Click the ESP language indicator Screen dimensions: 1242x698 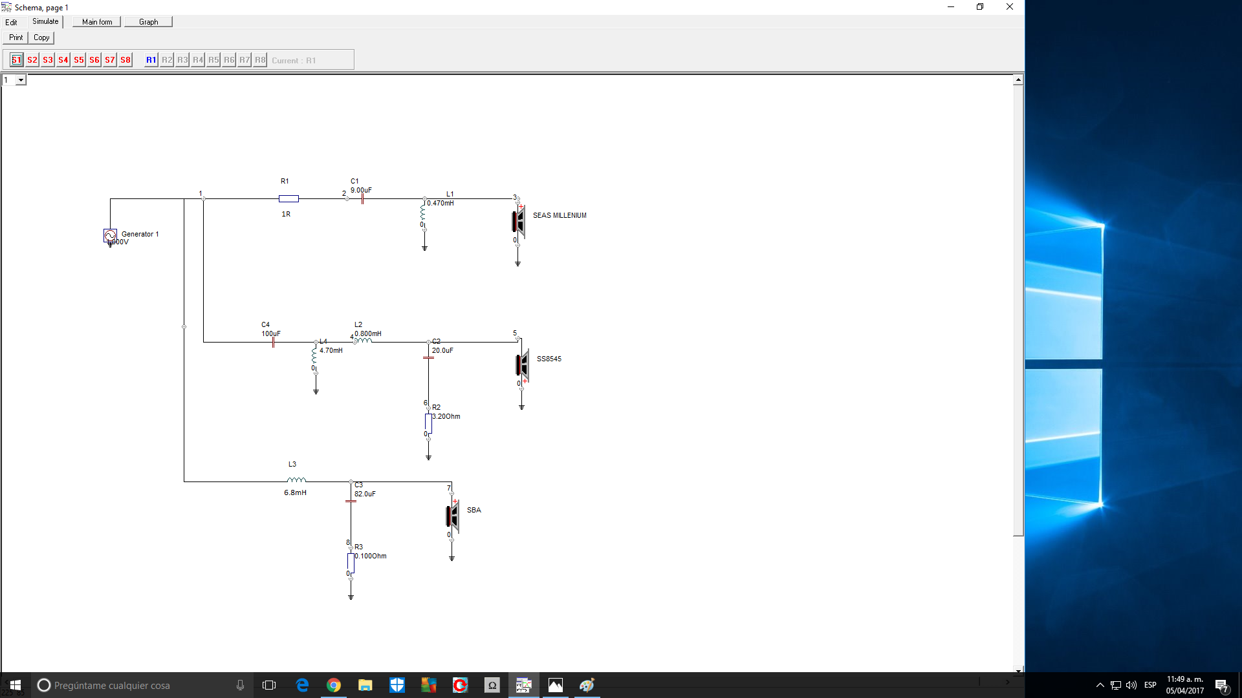(x=1150, y=685)
